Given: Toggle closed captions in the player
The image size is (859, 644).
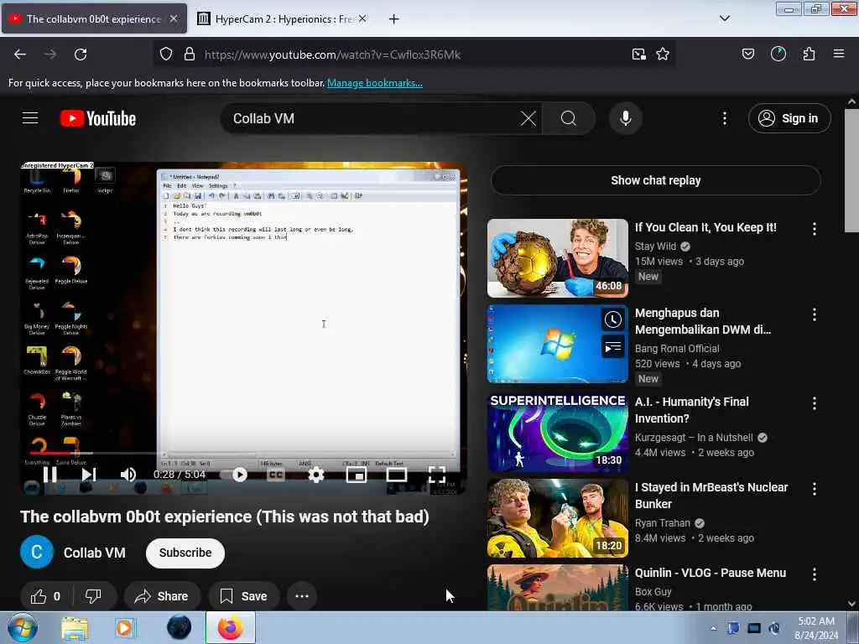Looking at the screenshot, I should tap(275, 475).
